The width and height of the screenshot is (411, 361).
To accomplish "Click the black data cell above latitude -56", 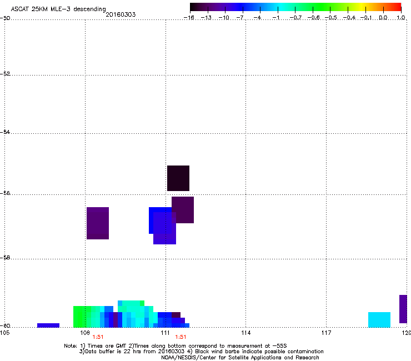I will 178,178.
